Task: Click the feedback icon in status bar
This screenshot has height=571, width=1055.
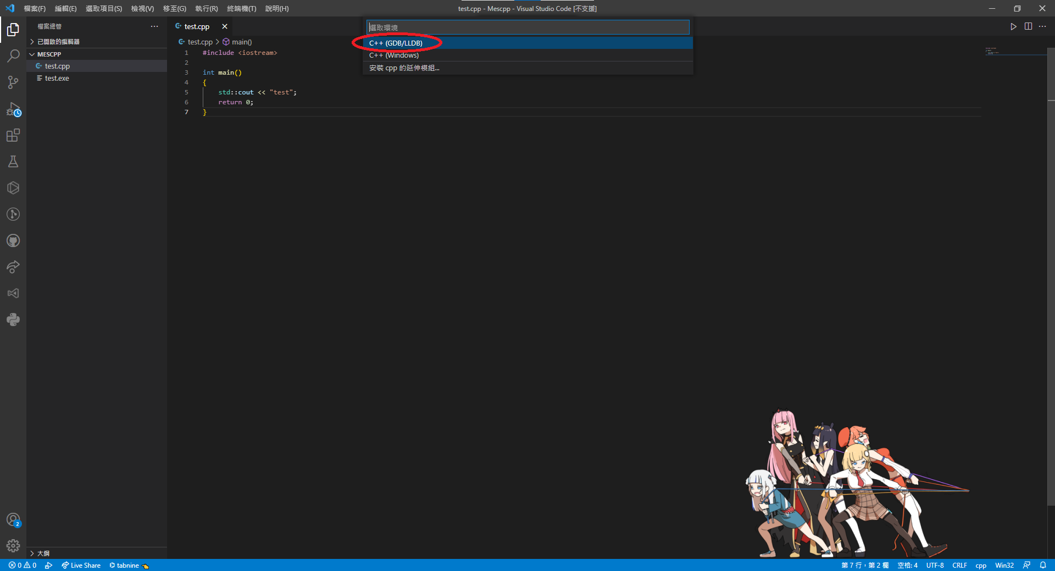Action: point(1026,565)
